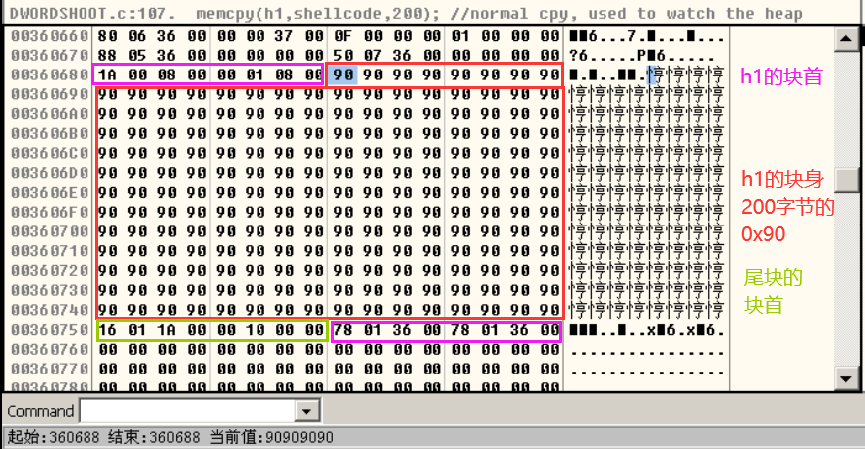Click ASCII text of row 00360660
865x449 pixels.
point(646,37)
